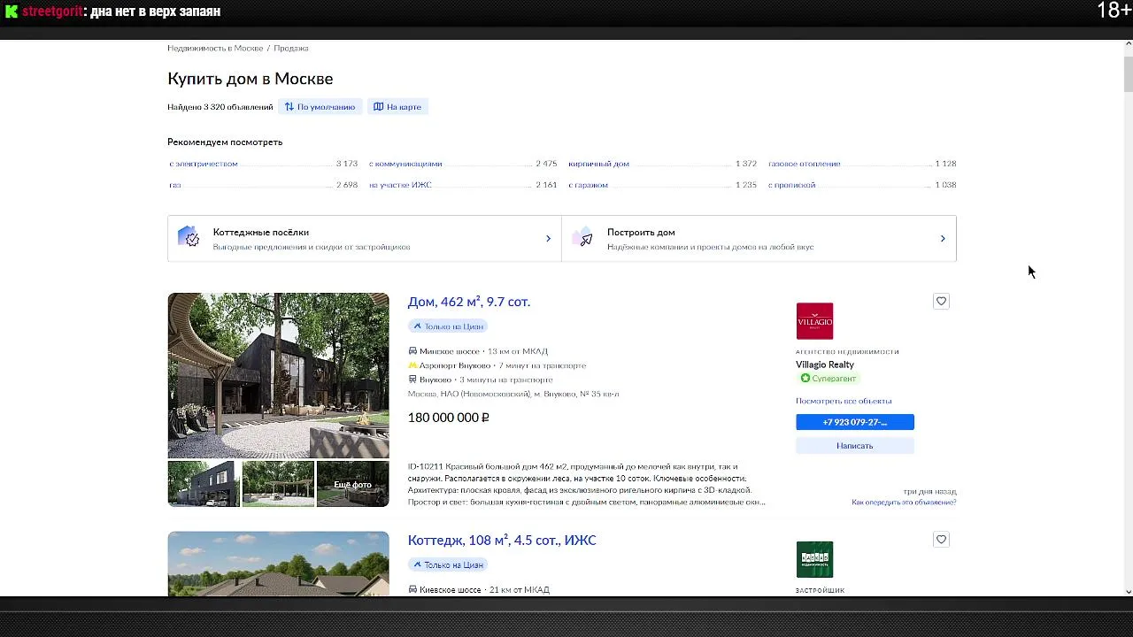Open Посмотреть все объекты link
The height and width of the screenshot is (637, 1133).
click(844, 401)
